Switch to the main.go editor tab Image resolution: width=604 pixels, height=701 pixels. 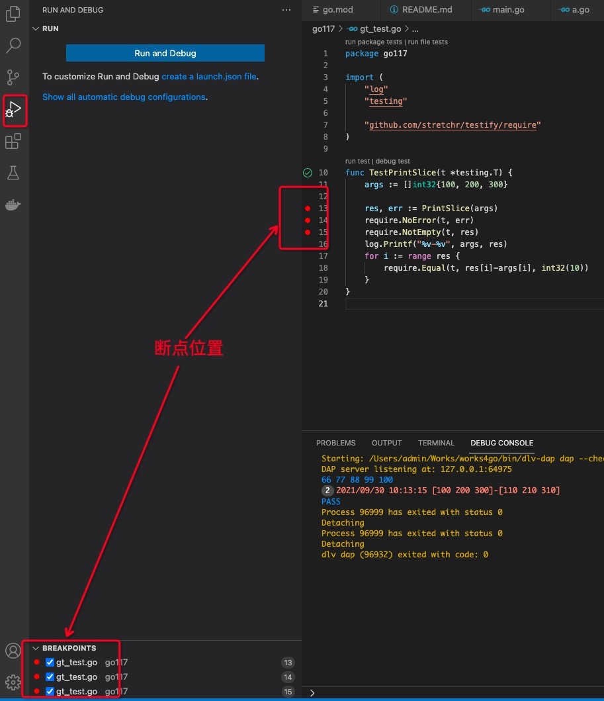[x=503, y=10]
